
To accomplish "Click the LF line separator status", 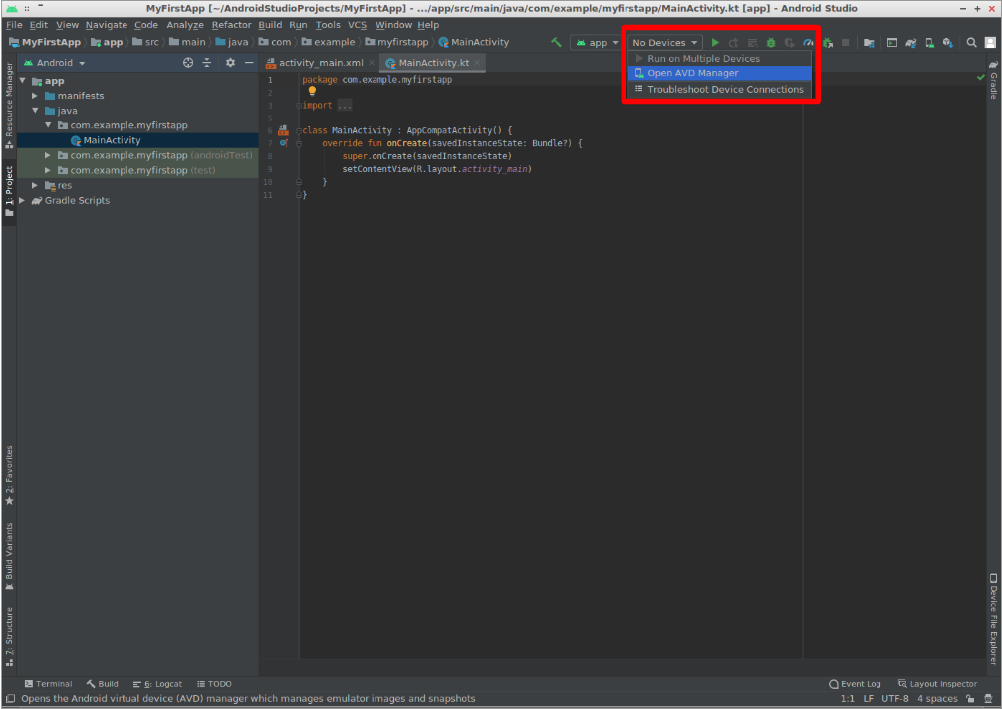I will (x=868, y=699).
